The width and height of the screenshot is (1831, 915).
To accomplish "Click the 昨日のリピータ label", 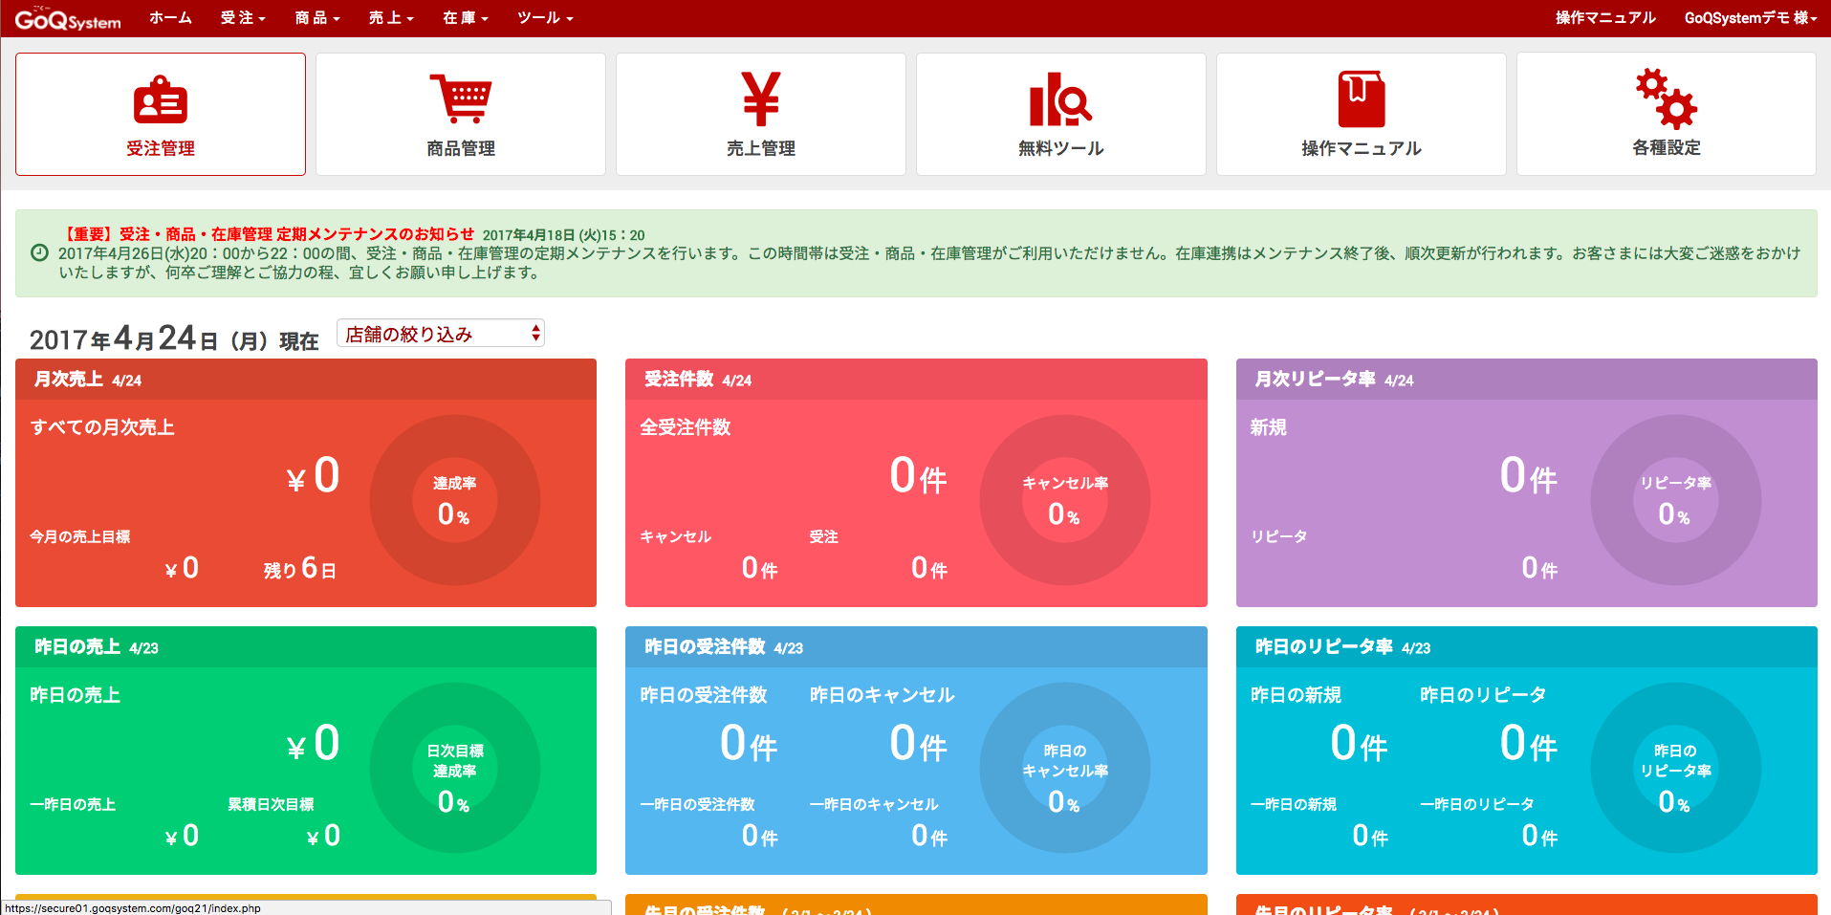I will click(x=1483, y=695).
